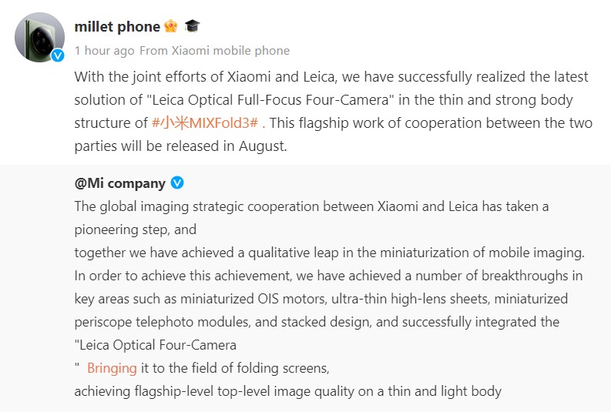Viewport: 611px width, 412px height.
Task: Click the blue verified badge on the avatar
Action: click(x=57, y=56)
